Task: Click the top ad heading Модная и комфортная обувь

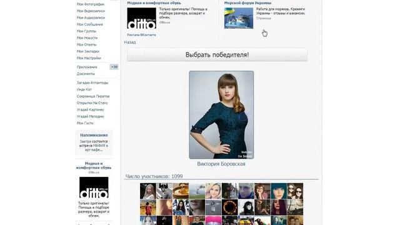Action: [x=154, y=3]
